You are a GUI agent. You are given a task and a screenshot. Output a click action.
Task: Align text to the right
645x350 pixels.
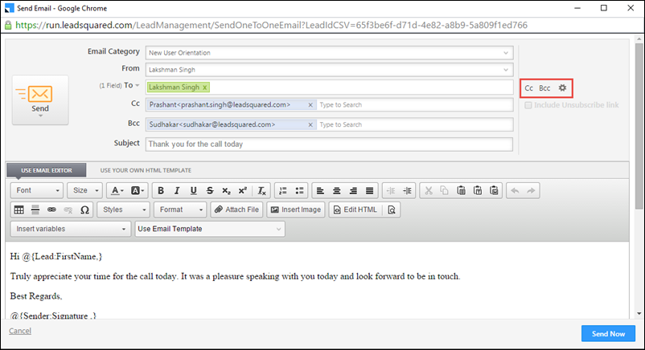tap(353, 190)
